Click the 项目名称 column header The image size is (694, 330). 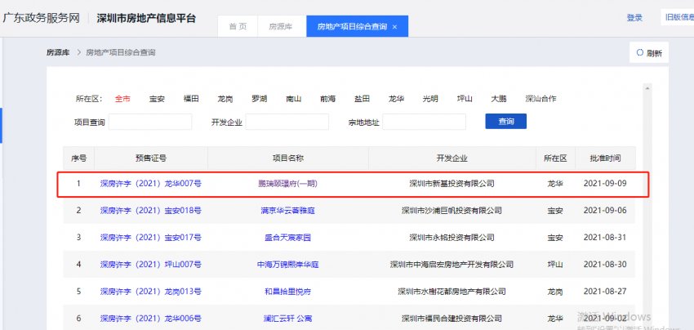287,158
